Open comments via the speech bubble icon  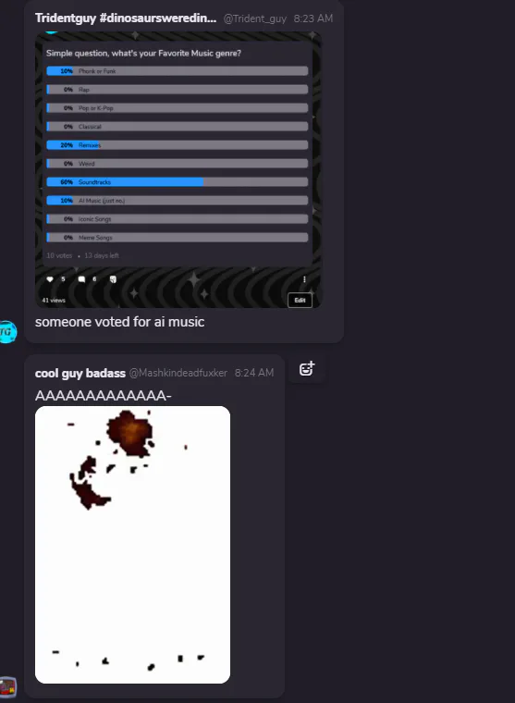(x=81, y=279)
